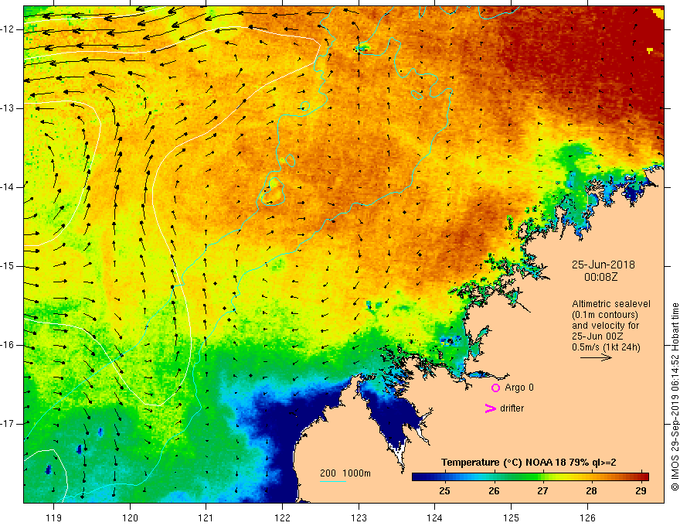Click the '25-Jun-2018' date label

(603, 265)
